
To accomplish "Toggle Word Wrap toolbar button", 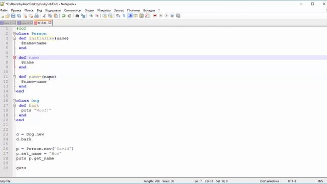I will pyautogui.click(x=118, y=16).
